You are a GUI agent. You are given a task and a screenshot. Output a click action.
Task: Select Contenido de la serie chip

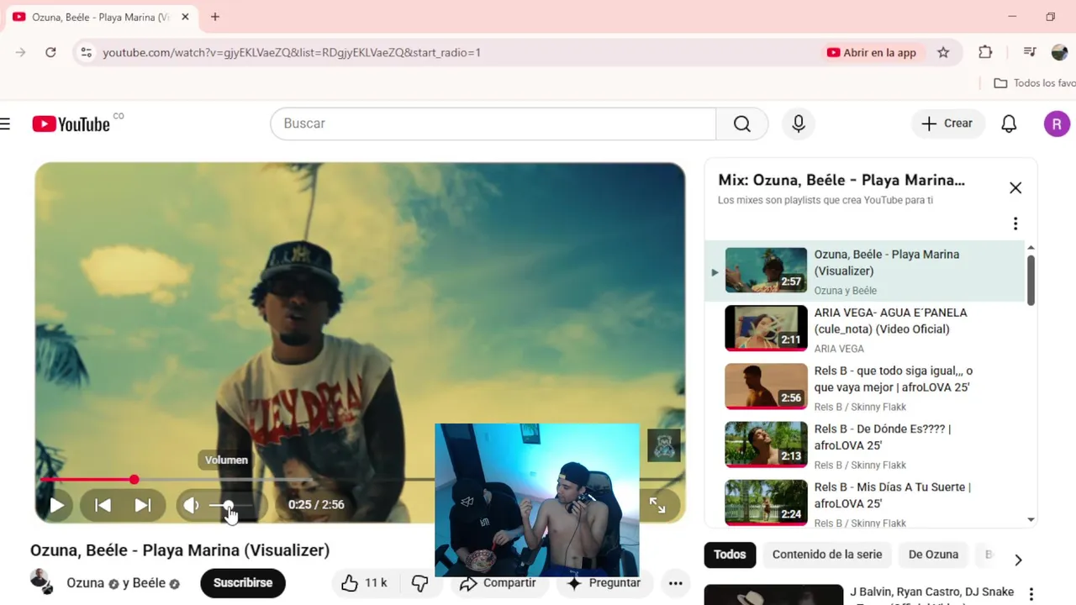click(827, 555)
